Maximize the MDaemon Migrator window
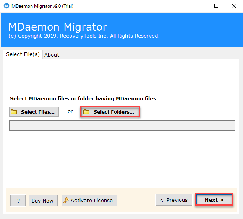This screenshot has height=219, width=243. coord(216,6)
